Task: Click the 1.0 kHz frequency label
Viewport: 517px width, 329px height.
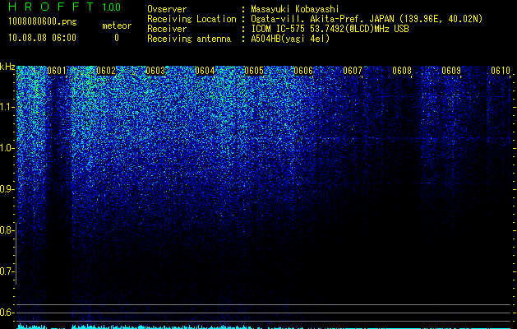Action: pyautogui.click(x=7, y=148)
